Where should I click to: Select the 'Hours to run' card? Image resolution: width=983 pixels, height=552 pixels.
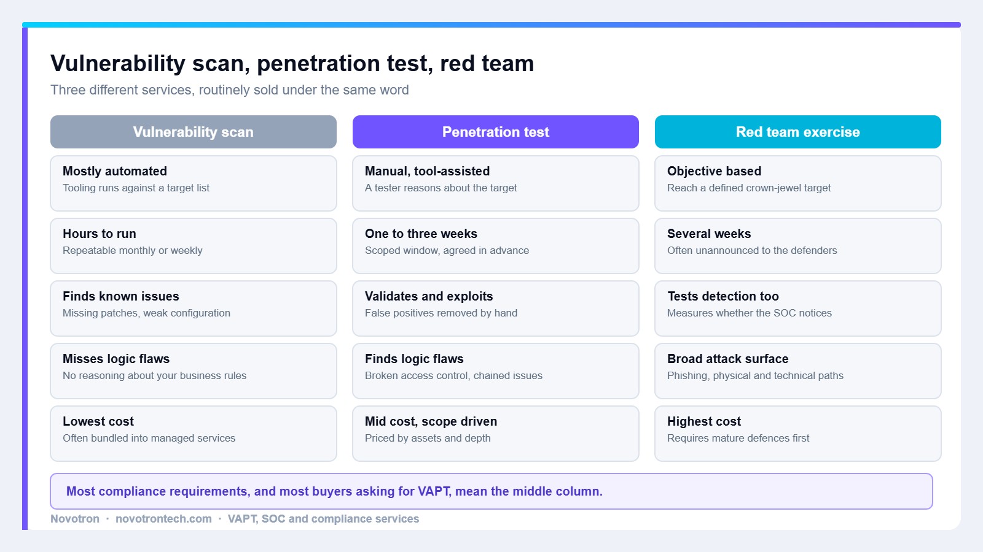[194, 246]
